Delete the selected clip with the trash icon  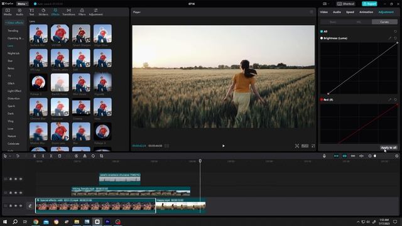pos(60,156)
